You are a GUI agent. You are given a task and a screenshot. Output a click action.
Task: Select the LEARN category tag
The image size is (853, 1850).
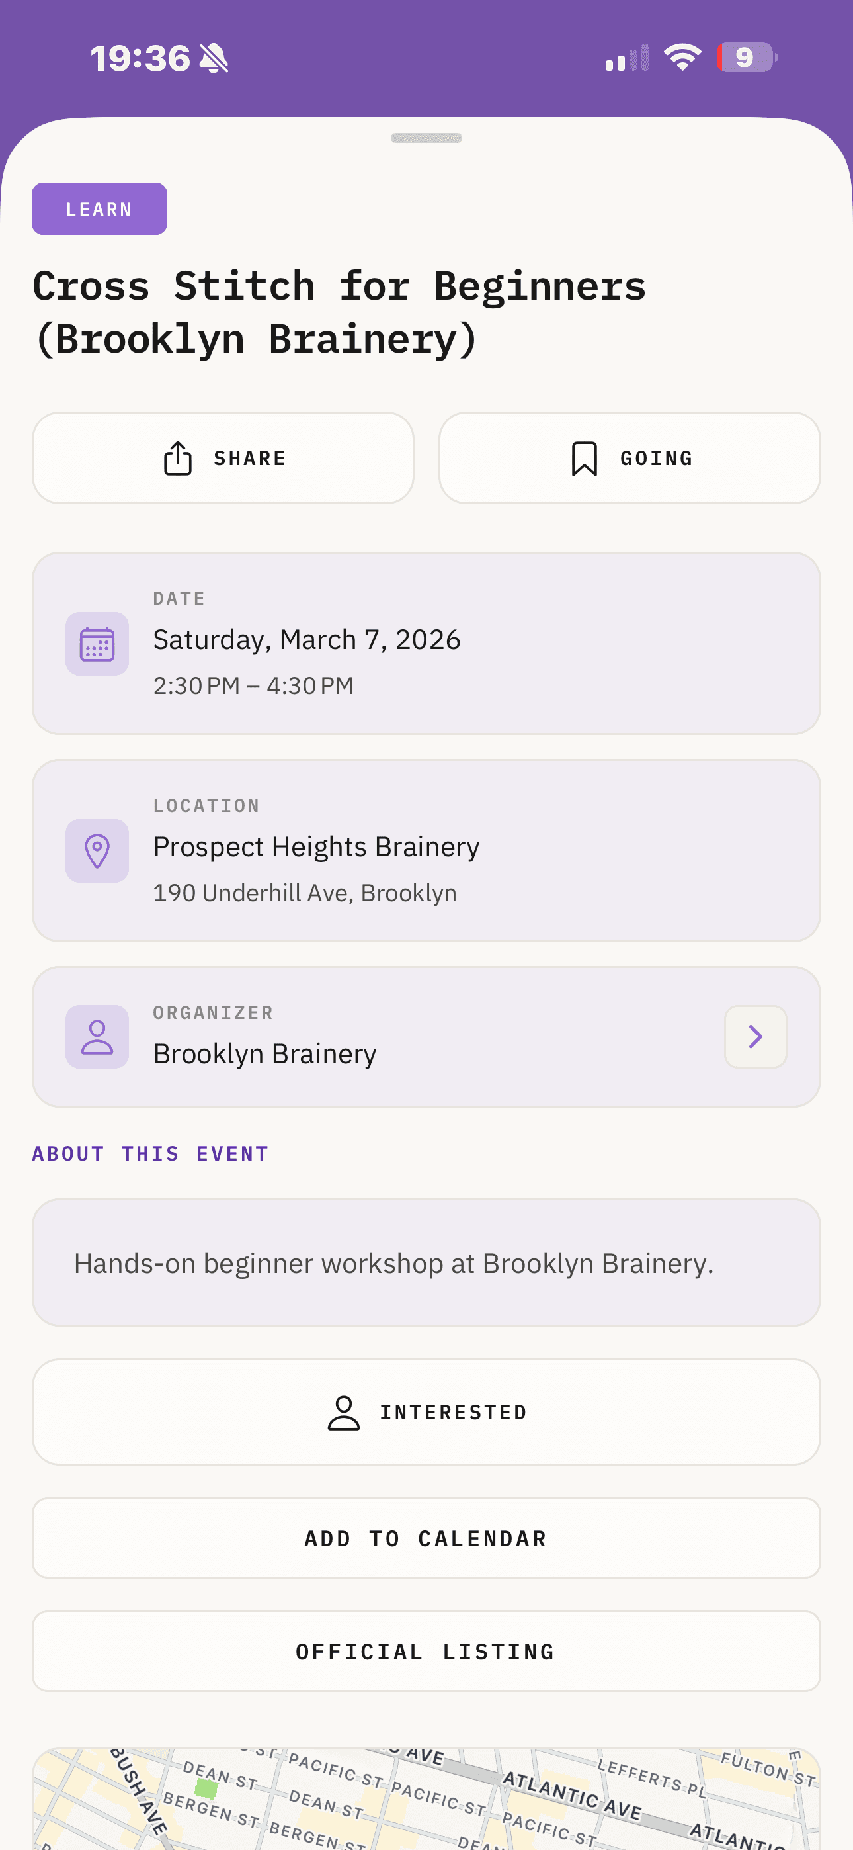click(99, 208)
